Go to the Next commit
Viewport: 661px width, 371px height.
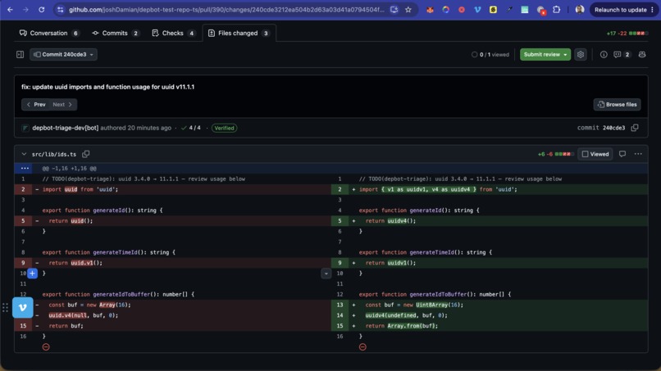pyautogui.click(x=62, y=105)
